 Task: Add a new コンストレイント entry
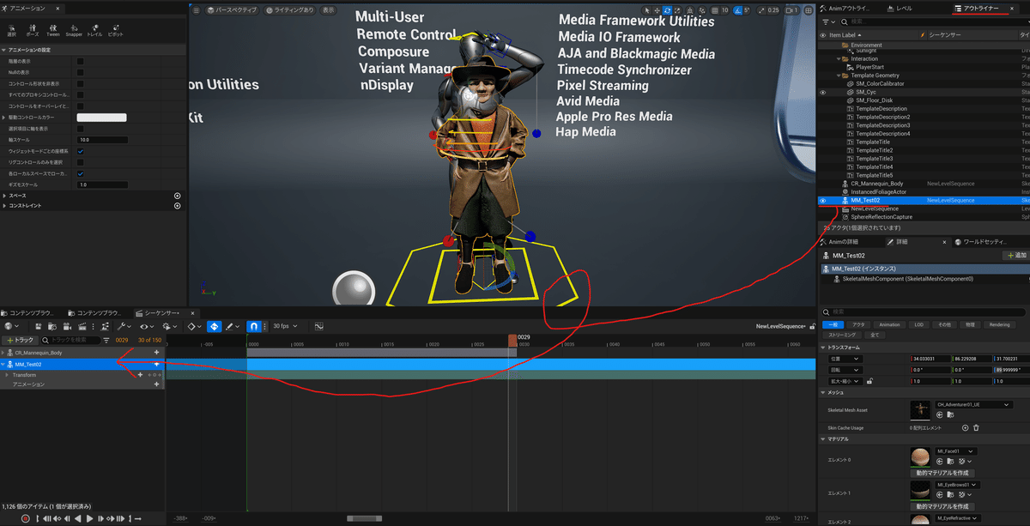178,206
